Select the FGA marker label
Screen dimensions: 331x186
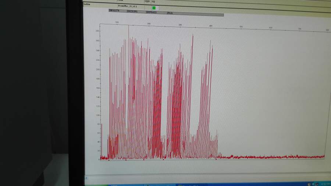point(170,13)
